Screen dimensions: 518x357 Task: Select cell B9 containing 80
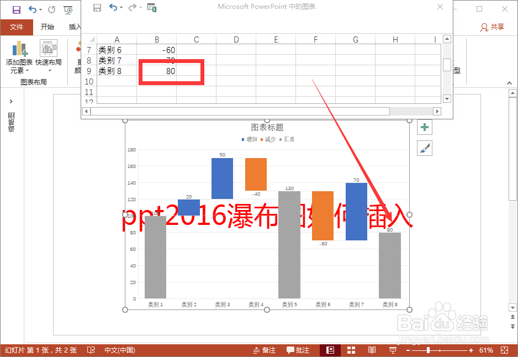click(157, 71)
